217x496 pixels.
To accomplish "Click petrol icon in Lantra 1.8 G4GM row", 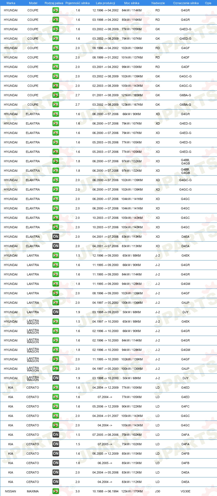I will coord(56,284).
